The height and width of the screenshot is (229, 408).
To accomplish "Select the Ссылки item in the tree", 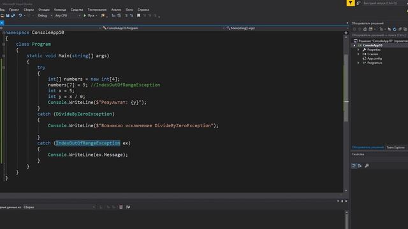I will (372, 54).
